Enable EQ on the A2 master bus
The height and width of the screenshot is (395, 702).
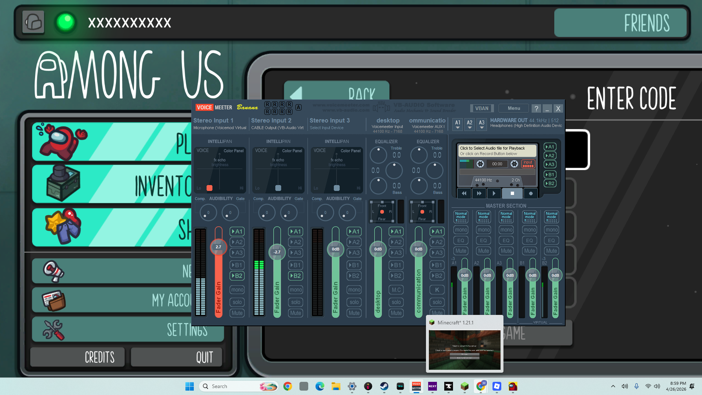pos(483,240)
